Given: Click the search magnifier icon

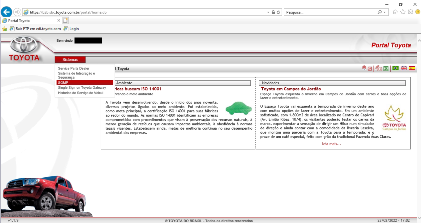Looking at the screenshot, I should (380, 12).
